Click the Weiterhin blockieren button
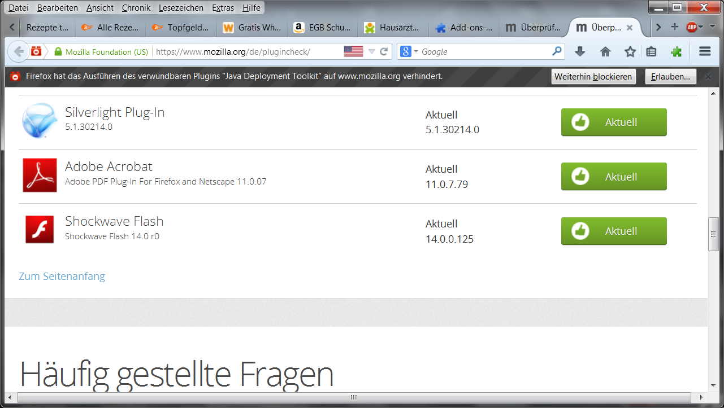Viewport: 724px width, 408px height. (x=593, y=77)
